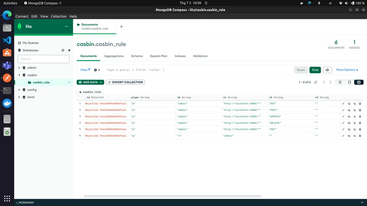Expand the config database
Viewport: 367px width, 206px height.
click(19, 90)
